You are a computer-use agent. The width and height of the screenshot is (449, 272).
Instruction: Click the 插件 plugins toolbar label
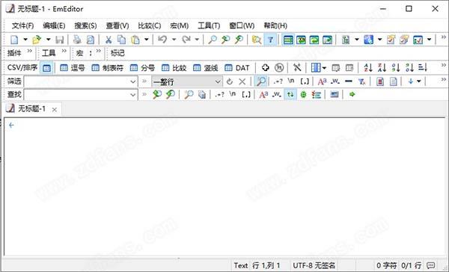pyautogui.click(x=14, y=53)
